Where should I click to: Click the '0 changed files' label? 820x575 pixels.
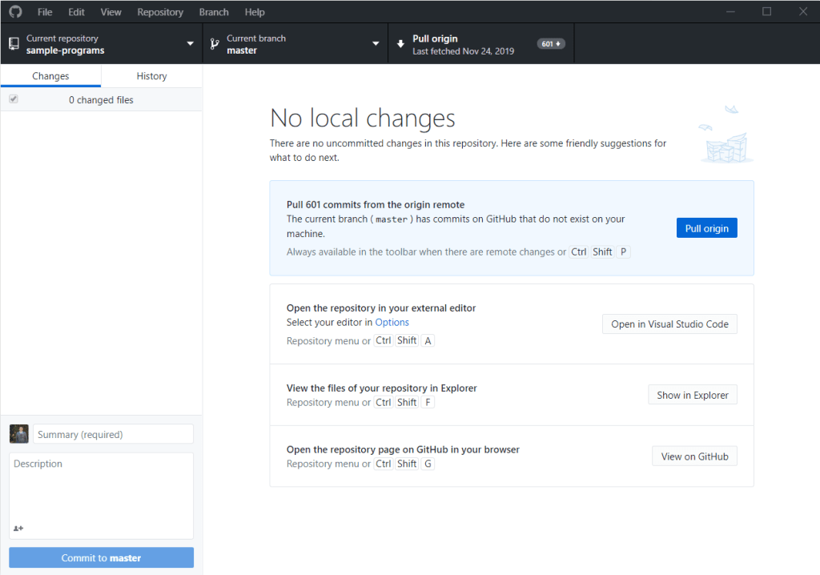click(101, 100)
